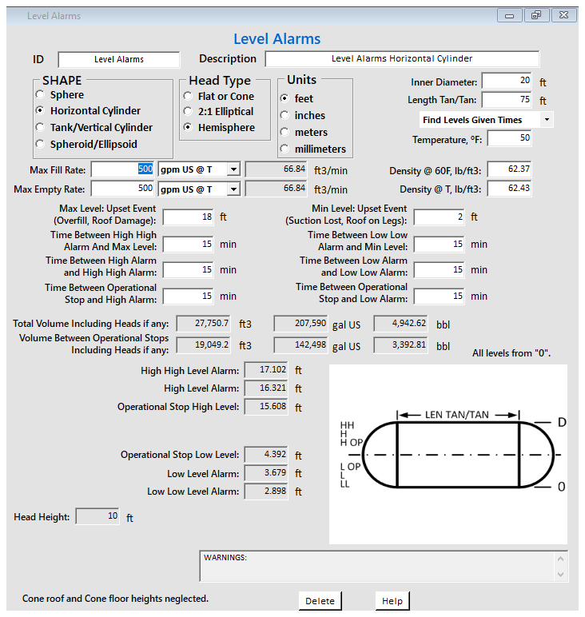
Task: Click the Low Level Alarm value 3.679
Action: (x=266, y=473)
